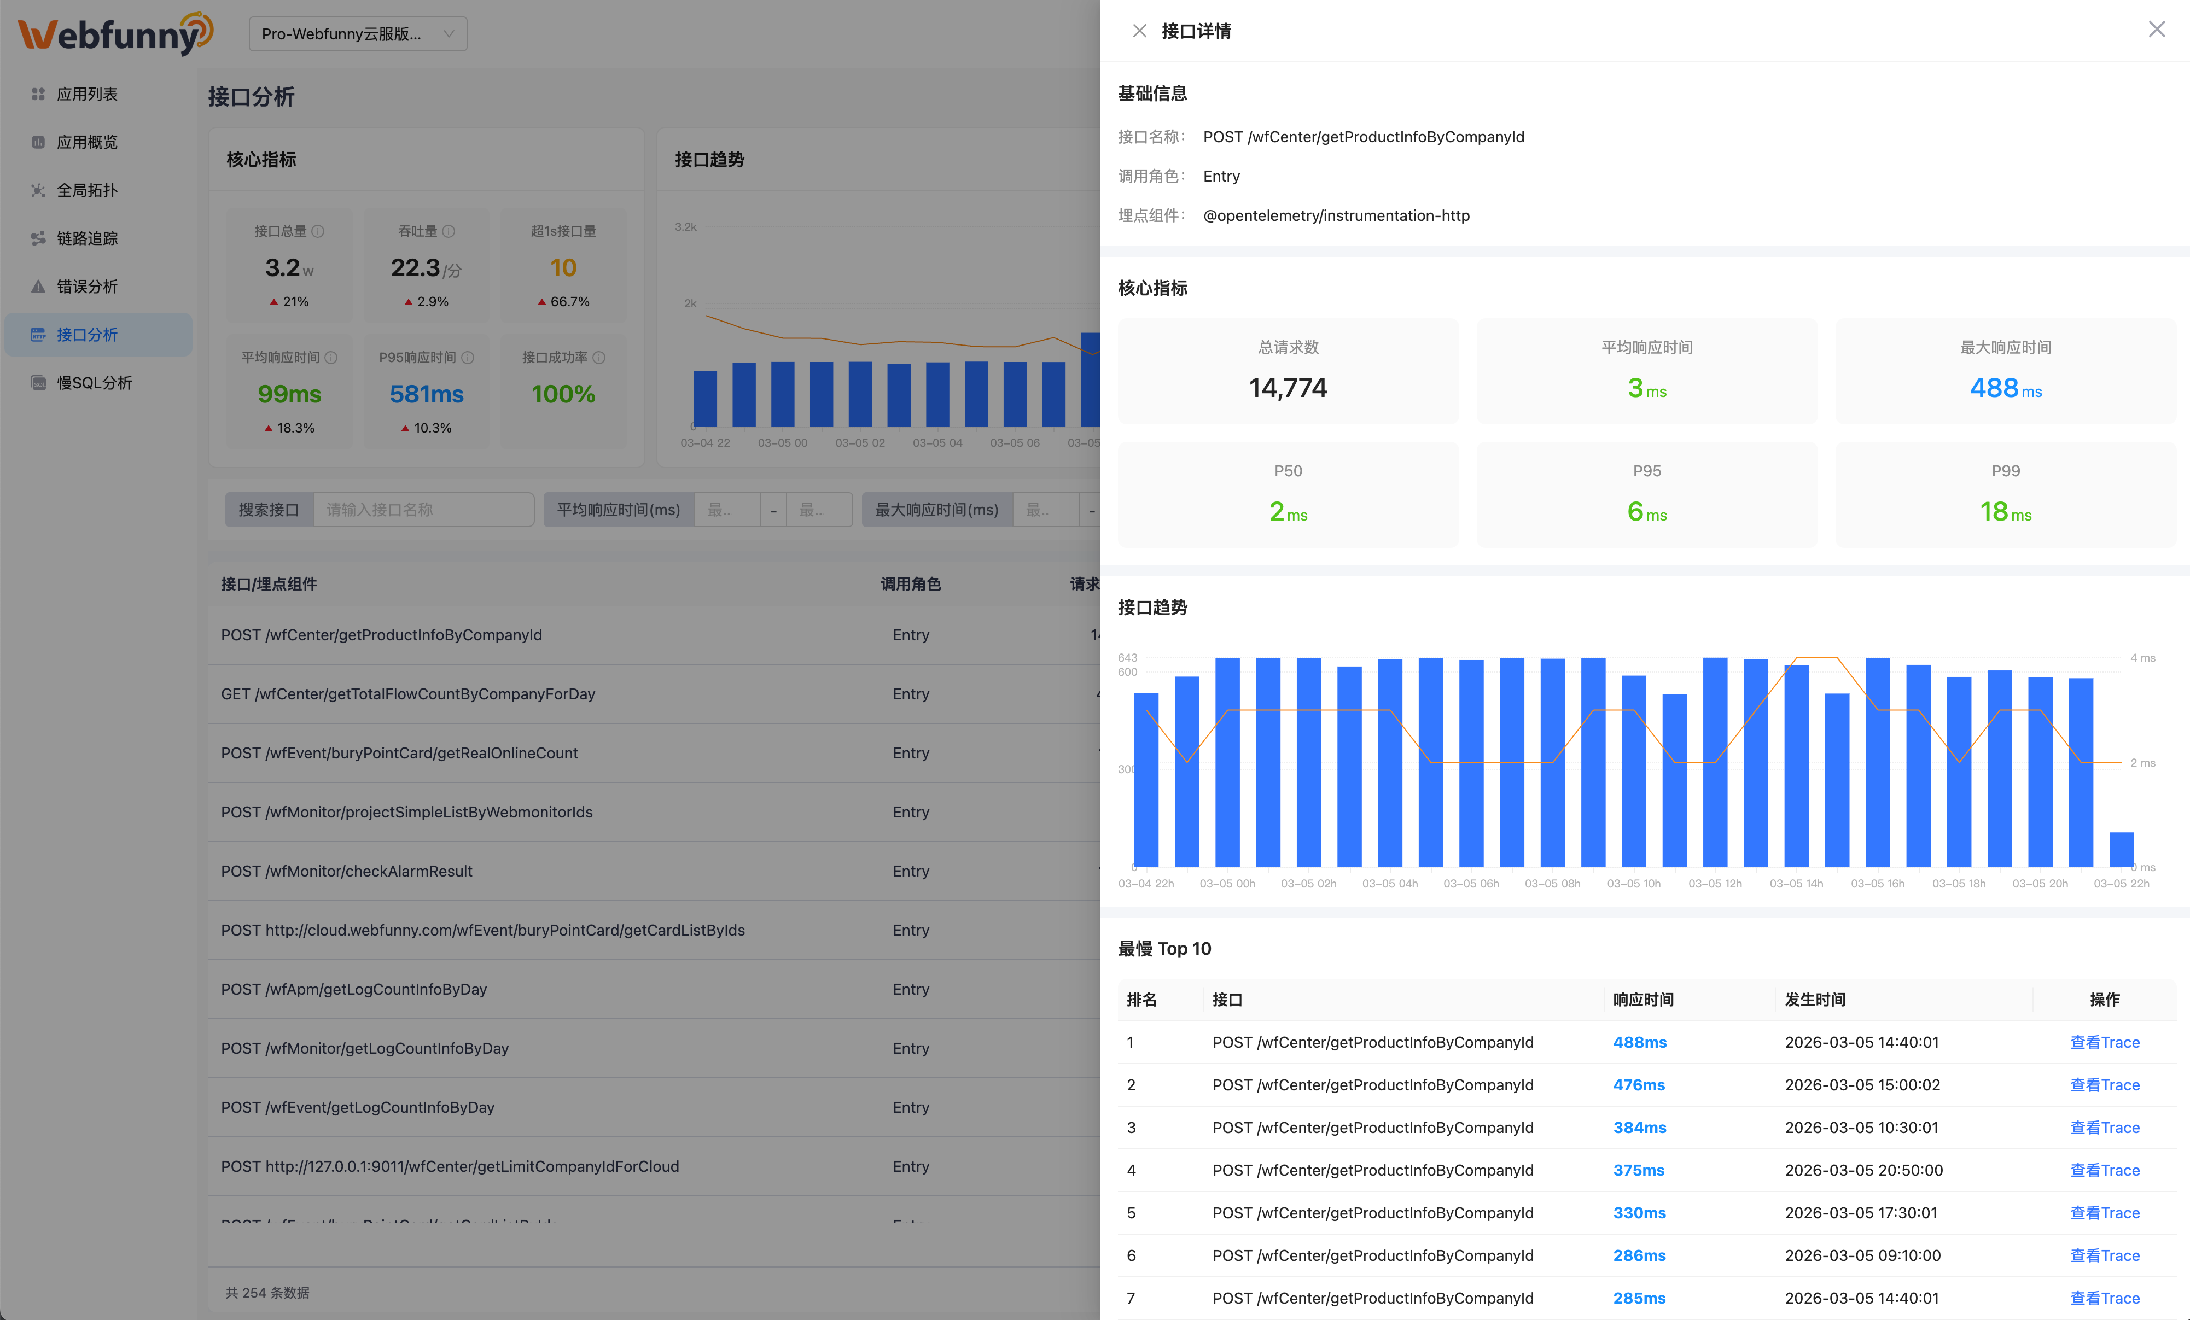2190x1320 pixels.
Task: Click the 链路追踪 trace icon
Action: (x=37, y=238)
